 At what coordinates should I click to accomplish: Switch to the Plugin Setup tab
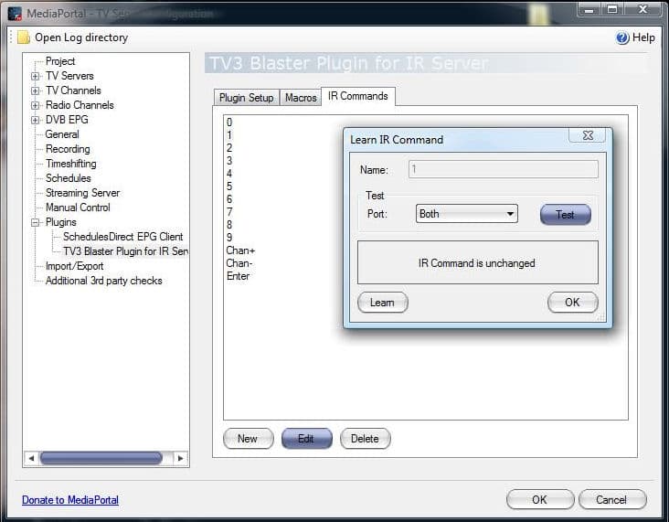246,98
